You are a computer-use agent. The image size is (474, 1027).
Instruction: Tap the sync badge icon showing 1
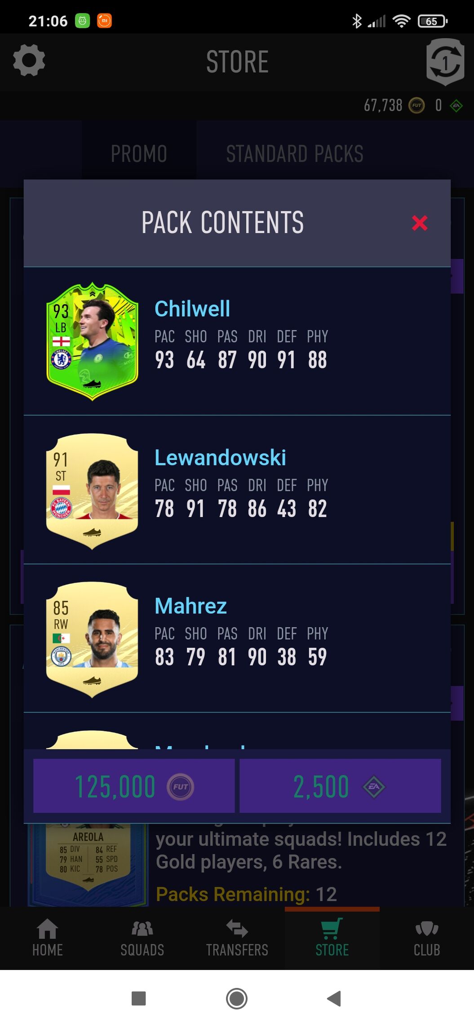click(445, 62)
